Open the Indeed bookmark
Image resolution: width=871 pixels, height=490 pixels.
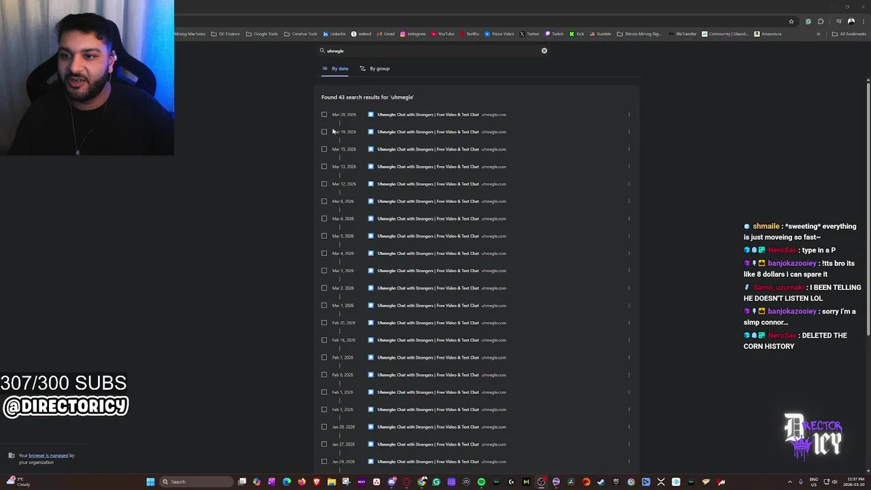click(x=361, y=34)
